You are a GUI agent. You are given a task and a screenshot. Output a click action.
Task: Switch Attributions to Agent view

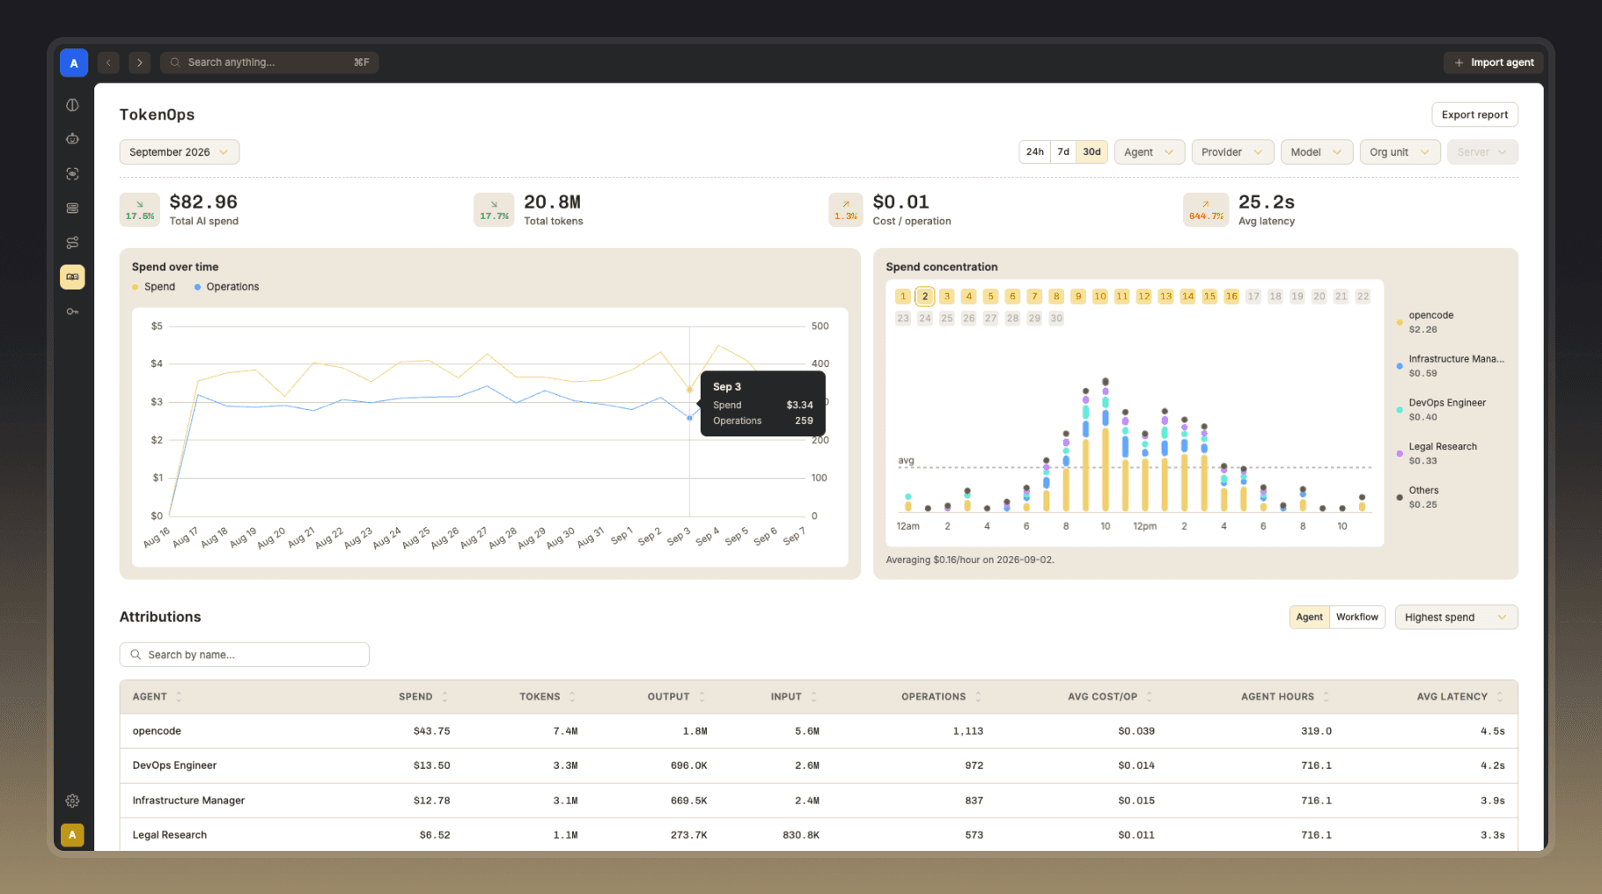1309,617
